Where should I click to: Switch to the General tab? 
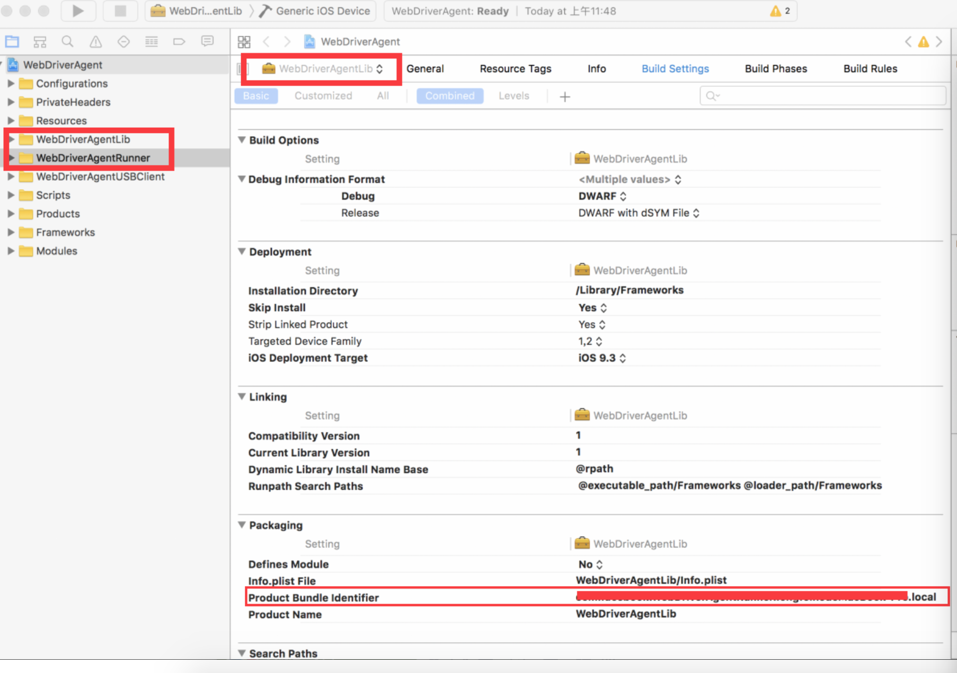(x=425, y=68)
